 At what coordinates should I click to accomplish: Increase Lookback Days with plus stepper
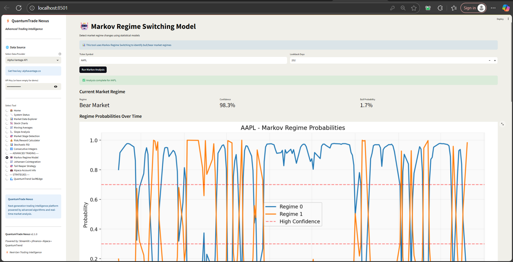[495, 60]
